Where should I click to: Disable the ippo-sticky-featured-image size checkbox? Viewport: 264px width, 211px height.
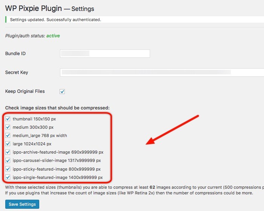8,169
